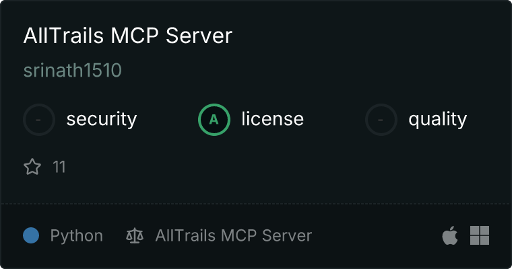512x269 pixels.
Task: Visit the srinath1510 author profile
Action: tap(73, 70)
